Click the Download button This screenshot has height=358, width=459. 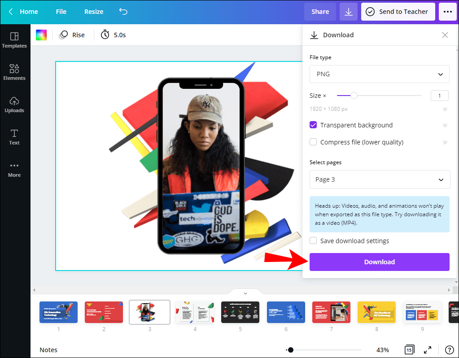point(379,262)
